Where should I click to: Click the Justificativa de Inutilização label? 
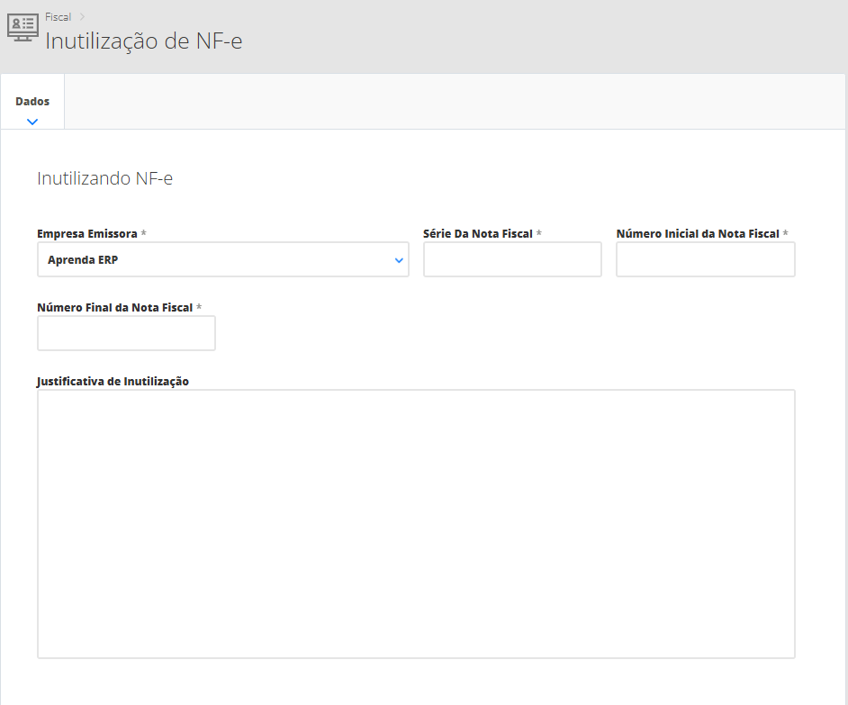113,381
